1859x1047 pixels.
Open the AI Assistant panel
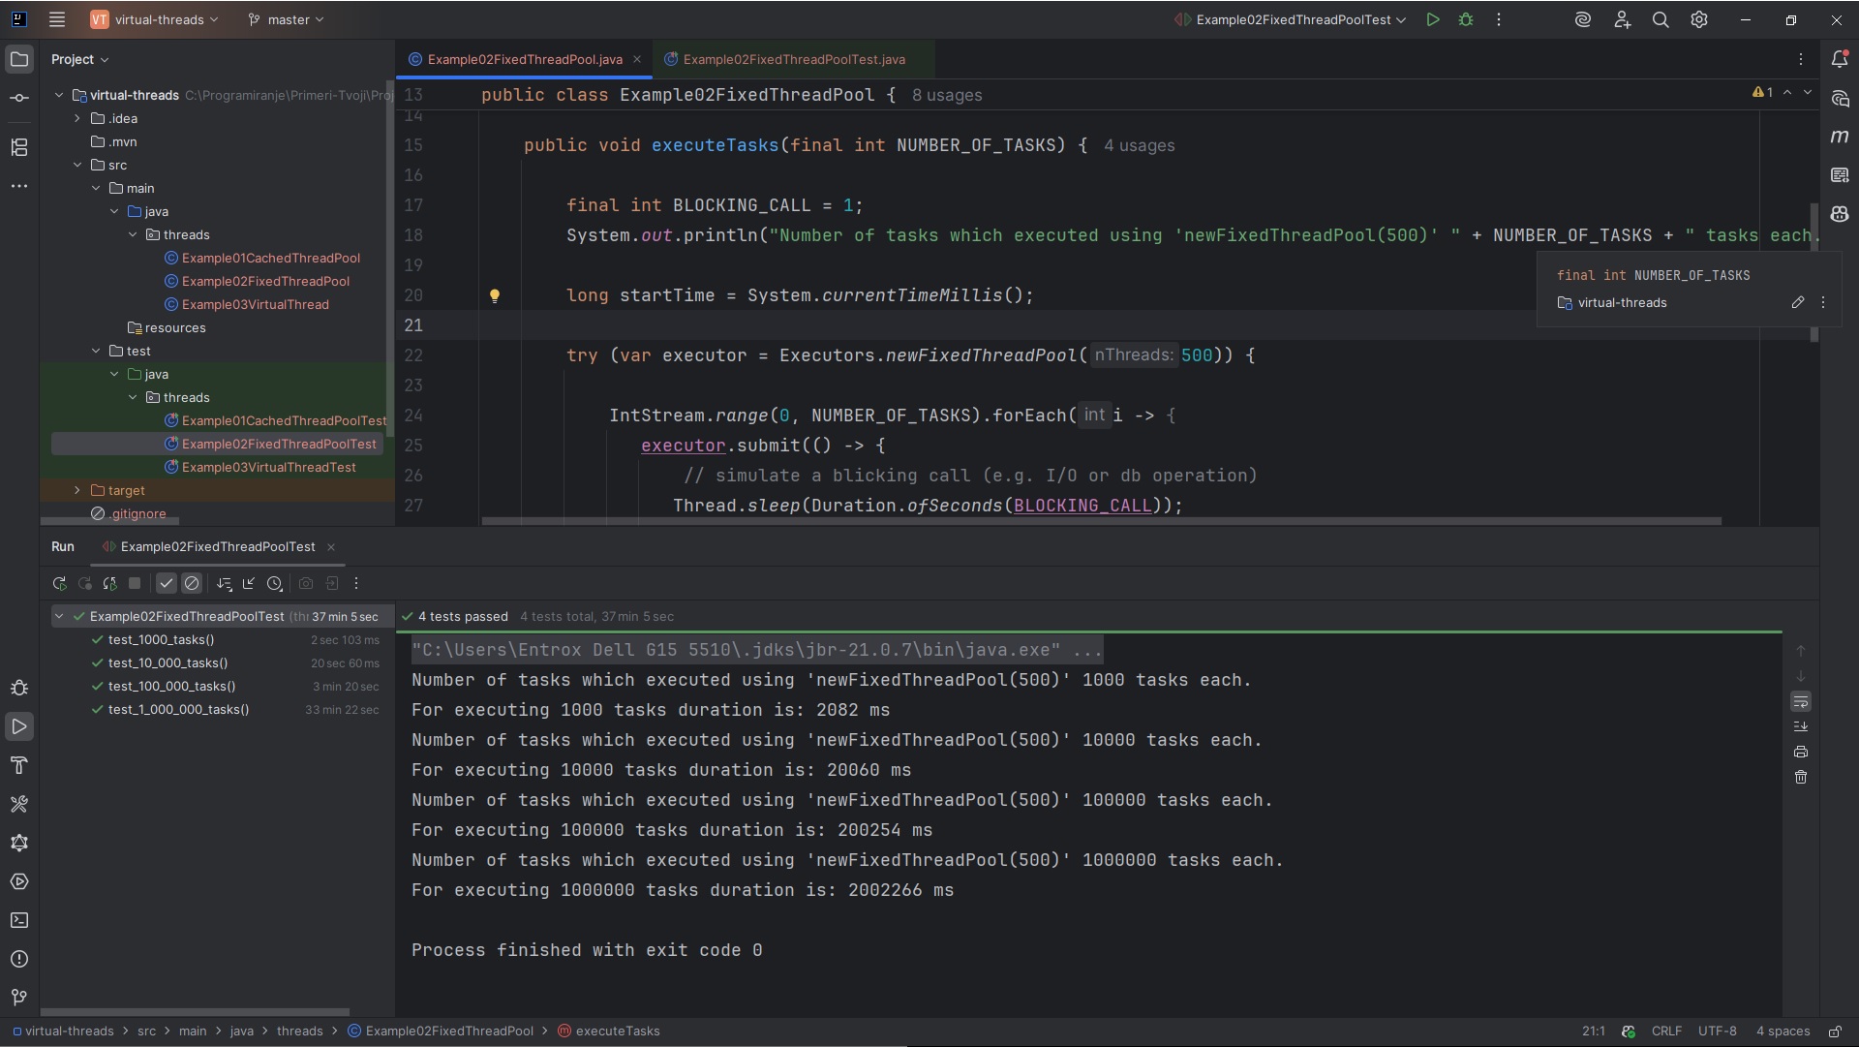point(1841,98)
